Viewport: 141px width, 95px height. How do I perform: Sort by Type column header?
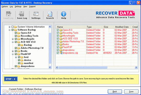point(93,27)
